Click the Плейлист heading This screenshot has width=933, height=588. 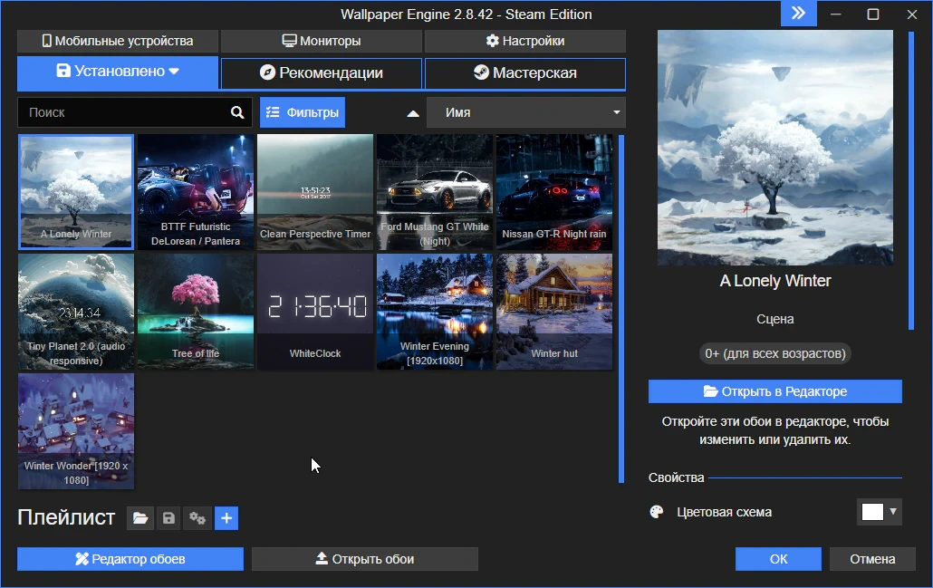(66, 517)
